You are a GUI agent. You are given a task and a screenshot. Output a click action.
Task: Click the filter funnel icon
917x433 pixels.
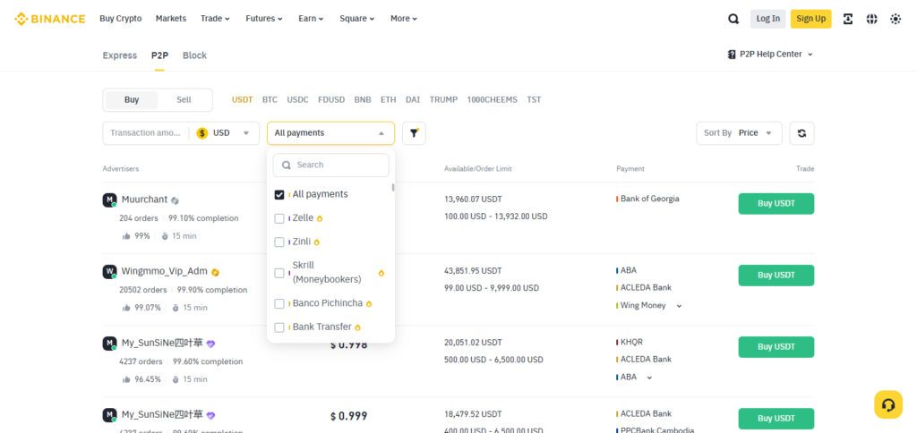[414, 133]
